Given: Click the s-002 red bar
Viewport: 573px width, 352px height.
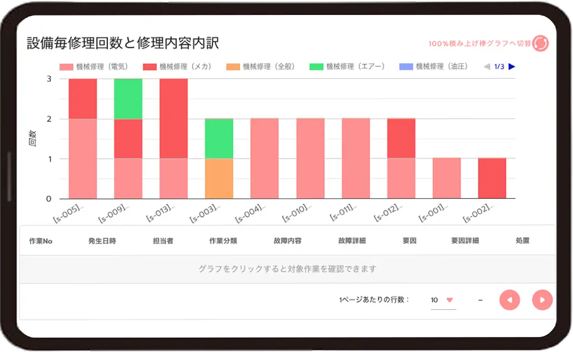Looking at the screenshot, I should pyautogui.click(x=492, y=179).
